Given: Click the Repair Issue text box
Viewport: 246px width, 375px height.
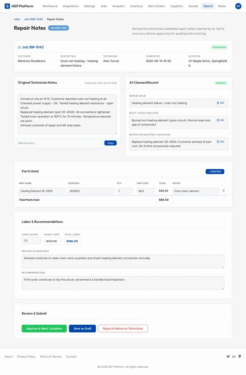Looking at the screenshot, I should pyautogui.click(x=179, y=103).
